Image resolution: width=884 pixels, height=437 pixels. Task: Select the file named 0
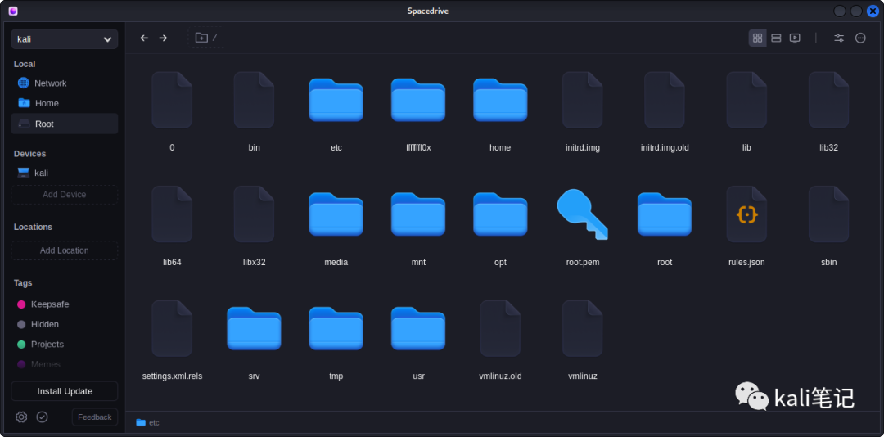point(172,100)
